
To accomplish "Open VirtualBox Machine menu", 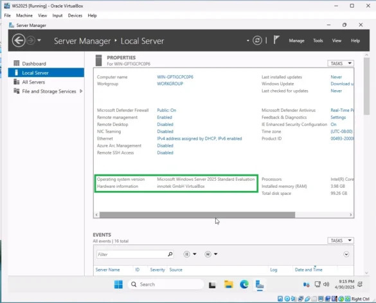I will click(x=24, y=15).
